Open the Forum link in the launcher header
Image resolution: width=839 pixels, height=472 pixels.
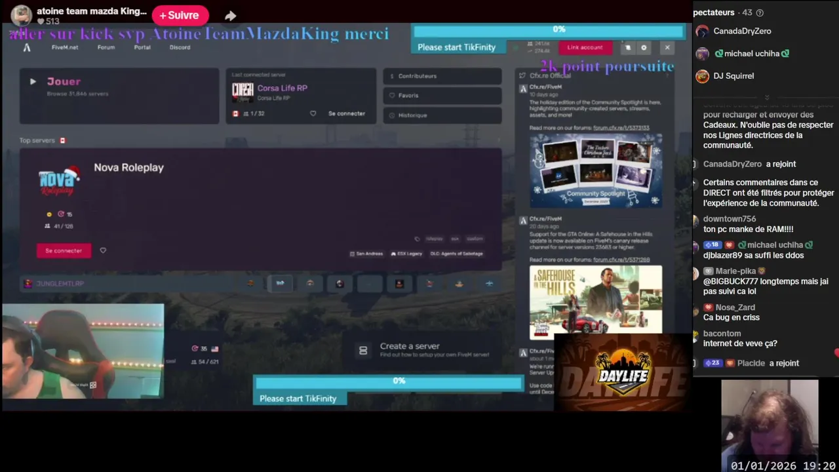click(106, 47)
